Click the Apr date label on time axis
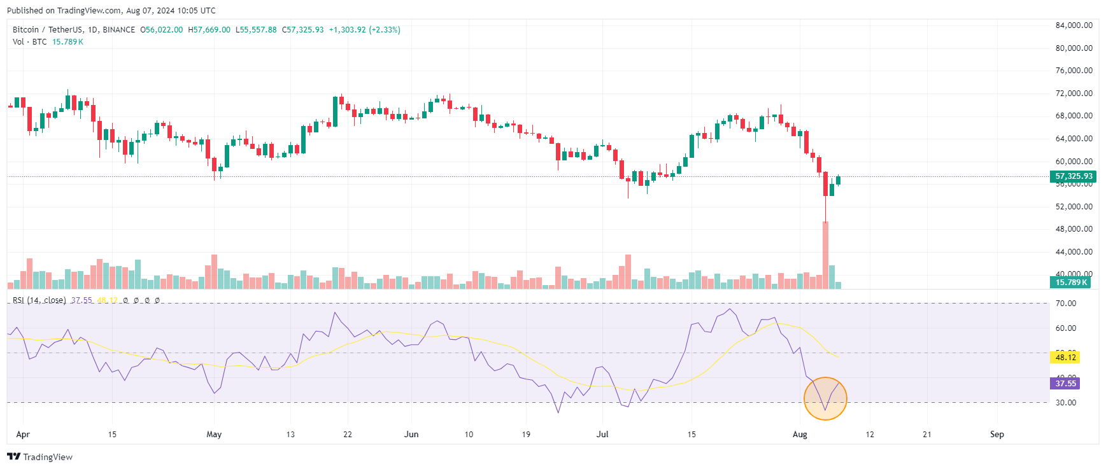 pyautogui.click(x=23, y=435)
